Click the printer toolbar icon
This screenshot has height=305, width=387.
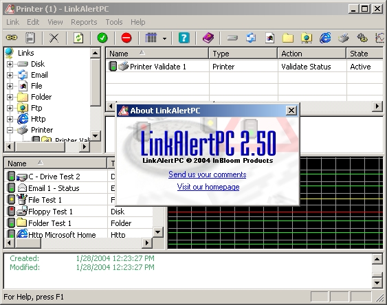click(344, 38)
